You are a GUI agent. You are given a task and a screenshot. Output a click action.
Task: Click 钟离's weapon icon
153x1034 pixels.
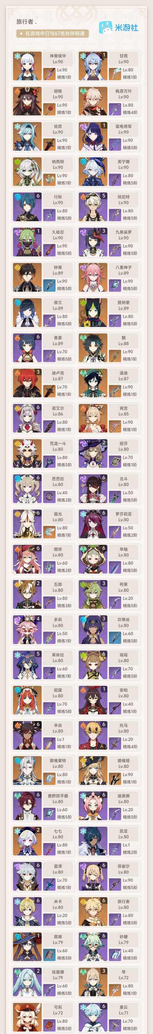tap(49, 285)
